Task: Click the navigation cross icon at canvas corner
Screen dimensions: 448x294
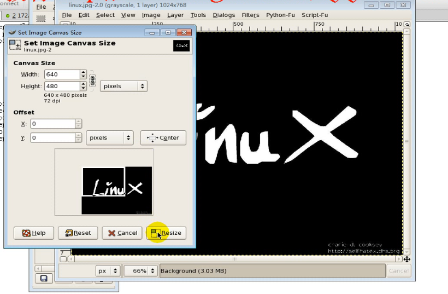Action: click(407, 260)
